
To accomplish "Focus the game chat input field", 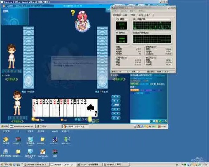I will 140,121.
